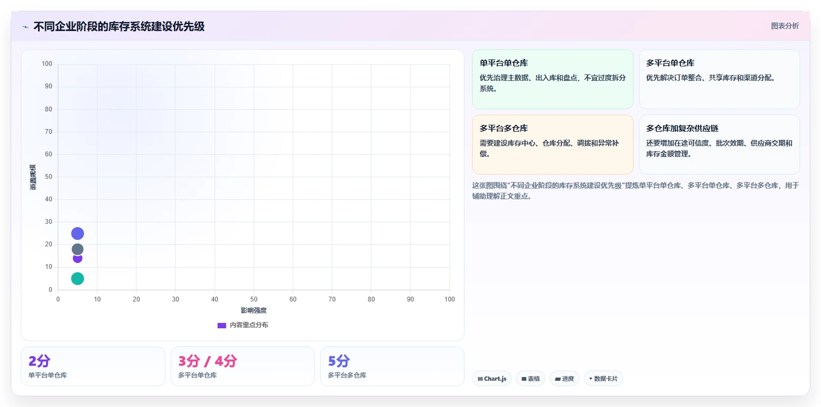Click the 进度 tag chip

[x=564, y=379]
